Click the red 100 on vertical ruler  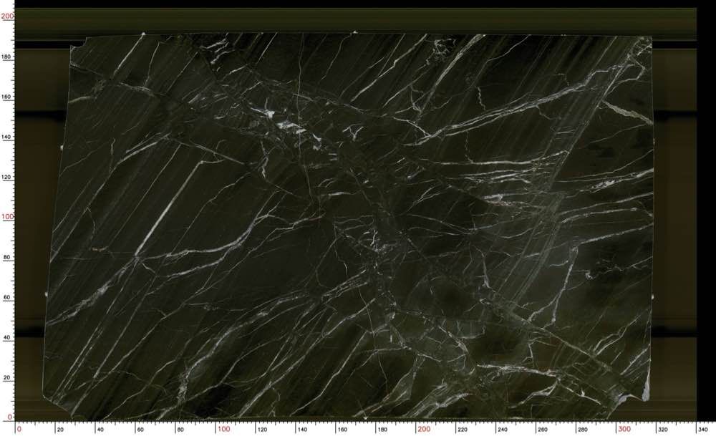point(7,216)
